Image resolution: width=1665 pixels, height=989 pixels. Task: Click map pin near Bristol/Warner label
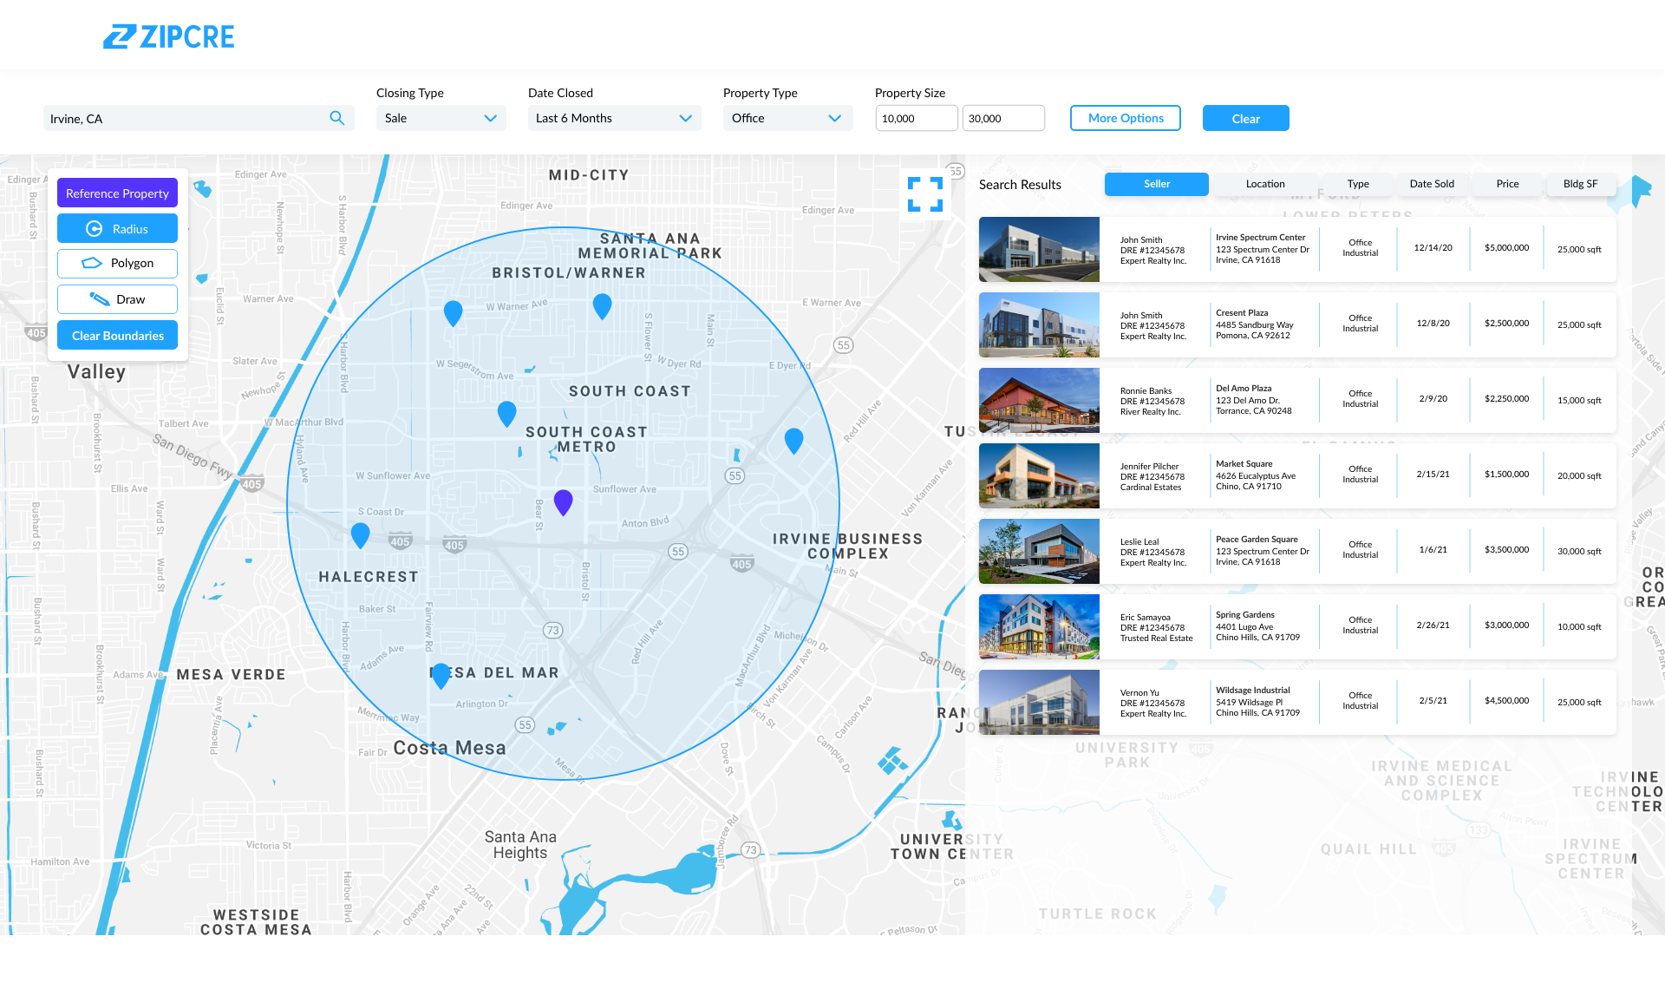[602, 306]
